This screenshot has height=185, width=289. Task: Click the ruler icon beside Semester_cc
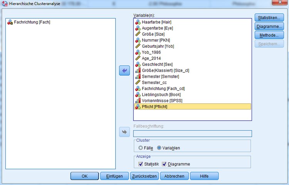tap(138, 82)
